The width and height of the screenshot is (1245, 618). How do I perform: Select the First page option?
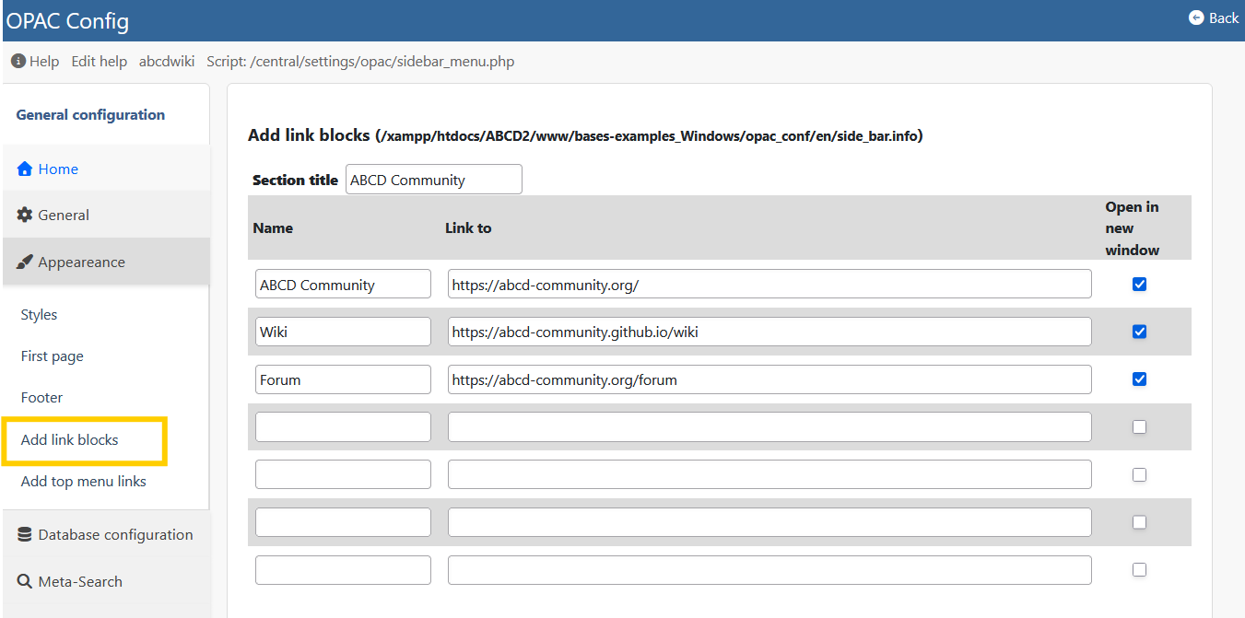coord(51,356)
